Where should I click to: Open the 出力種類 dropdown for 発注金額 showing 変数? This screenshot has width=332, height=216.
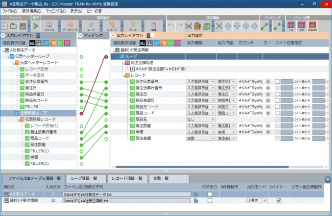point(201,138)
